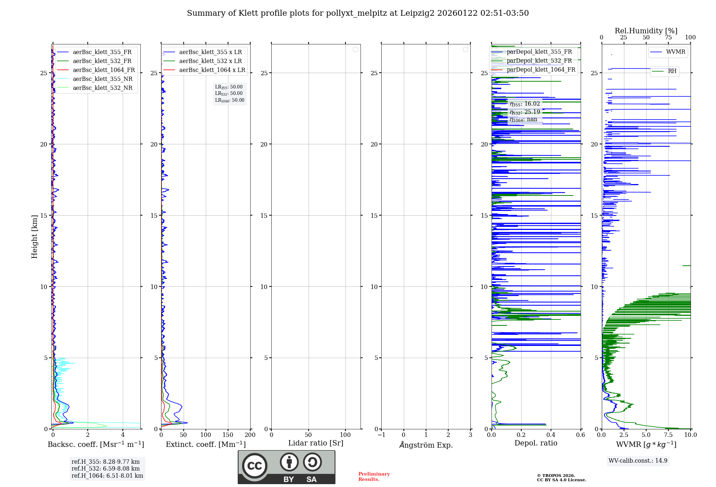The height and width of the screenshot is (487, 716).
Task: Click the empty legend box in Ångström plot
Action: [465, 49]
